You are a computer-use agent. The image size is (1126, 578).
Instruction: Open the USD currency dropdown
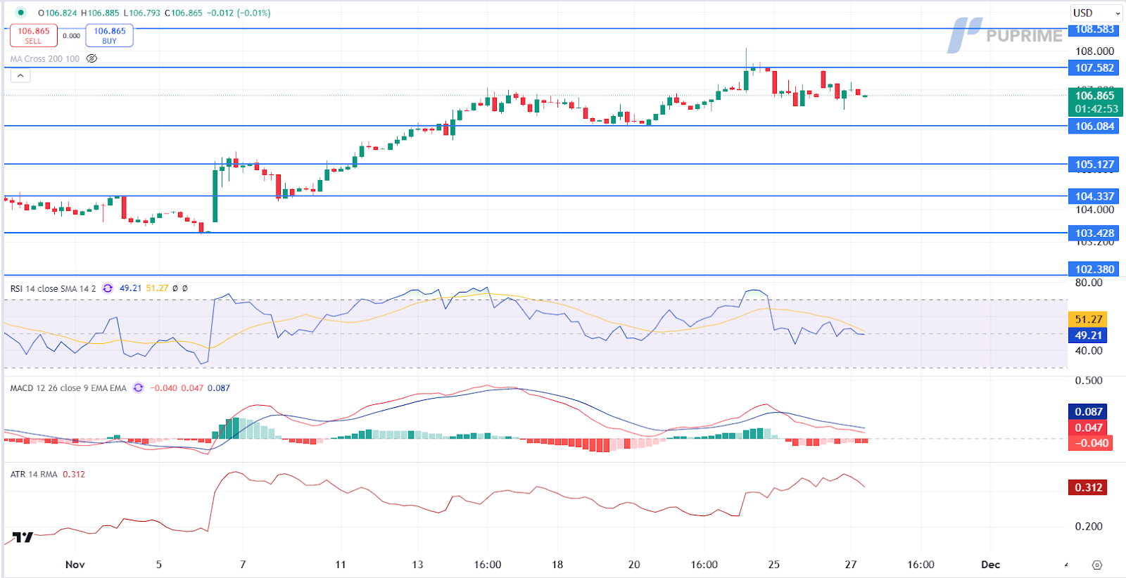coord(1096,13)
